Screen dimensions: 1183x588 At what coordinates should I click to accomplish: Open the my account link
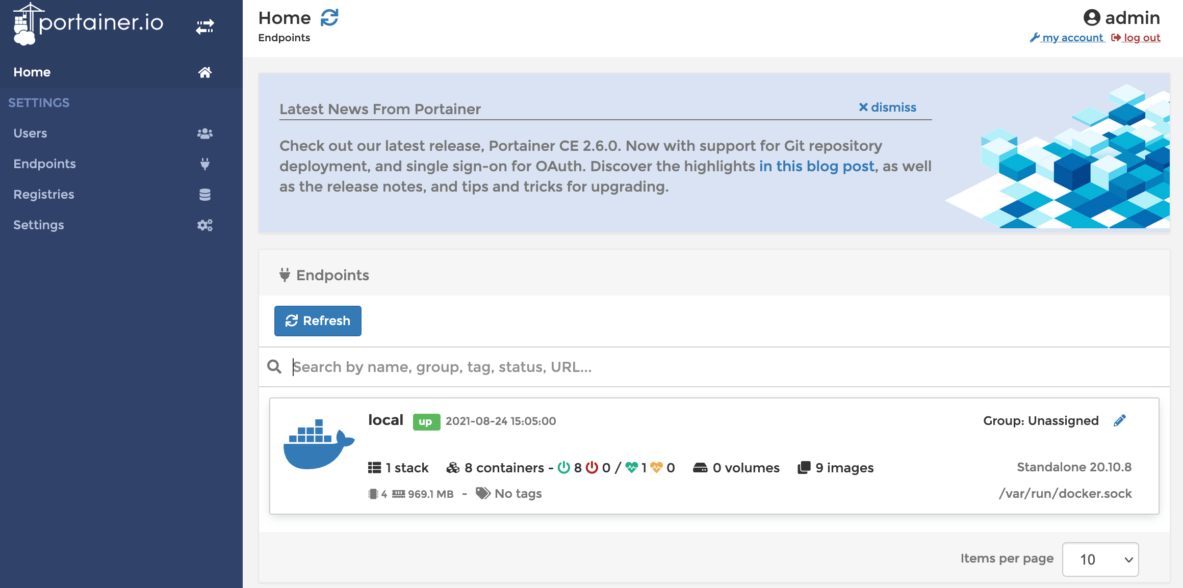(1067, 38)
